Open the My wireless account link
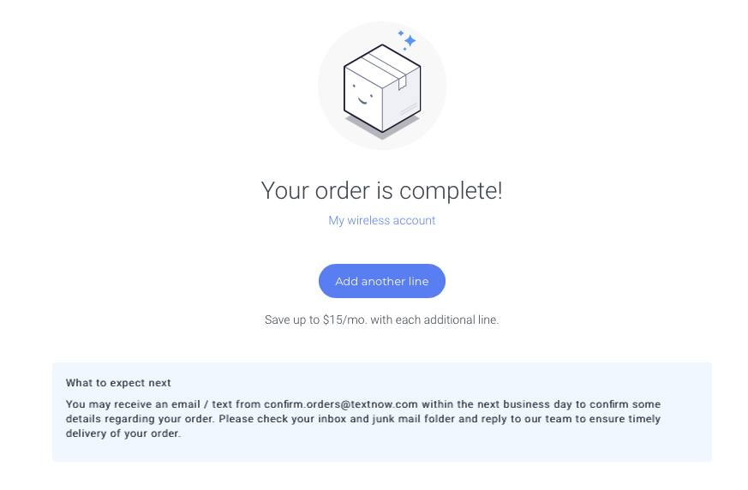This screenshot has width=748, height=490. 382,220
